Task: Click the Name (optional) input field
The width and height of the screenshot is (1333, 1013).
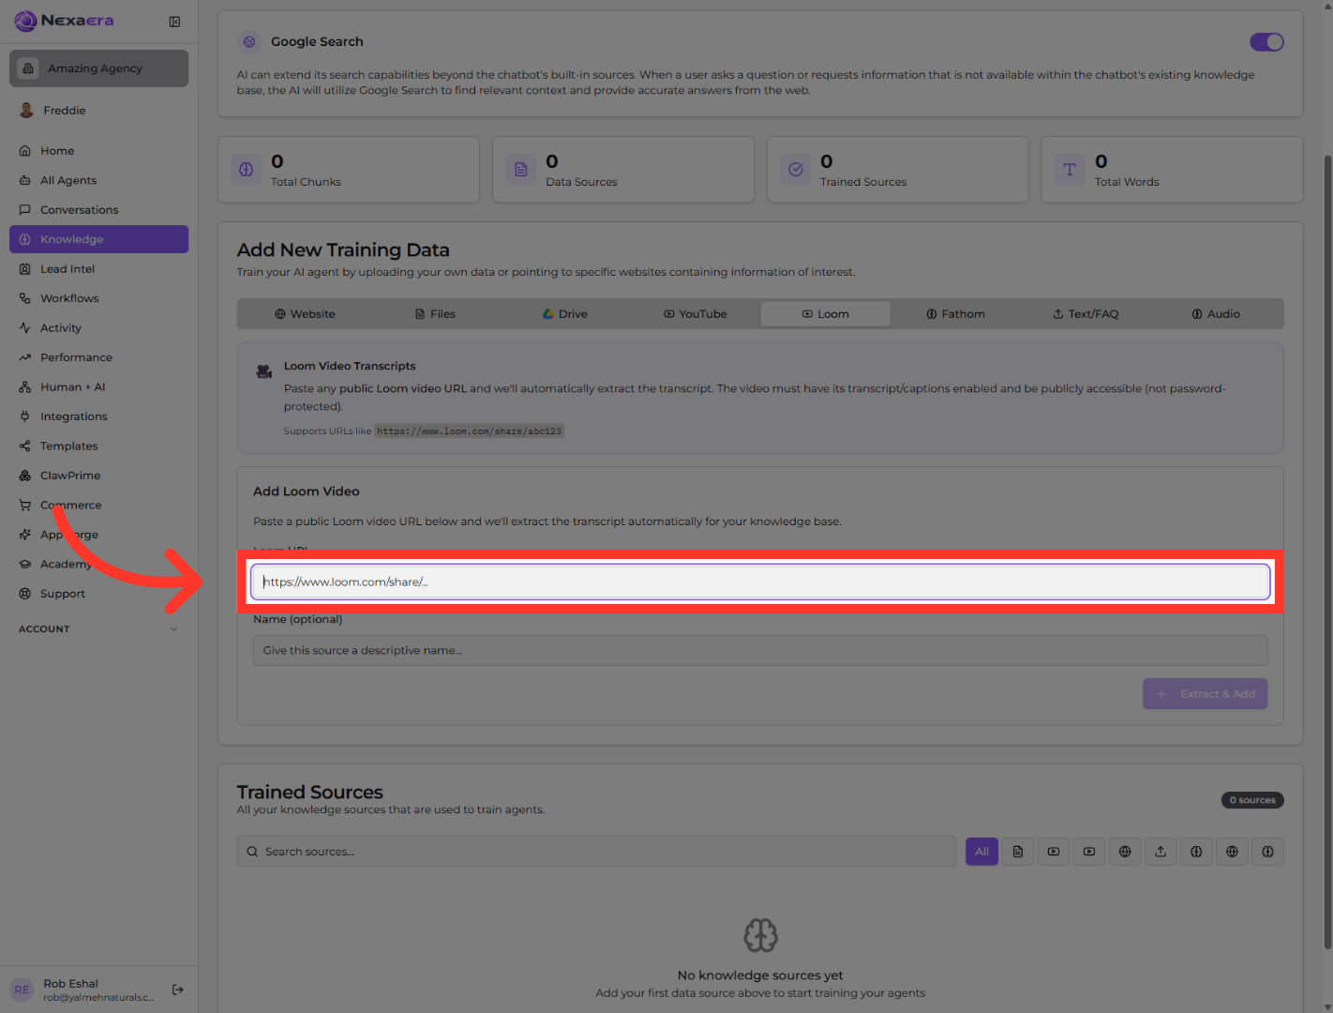Action: (760, 650)
